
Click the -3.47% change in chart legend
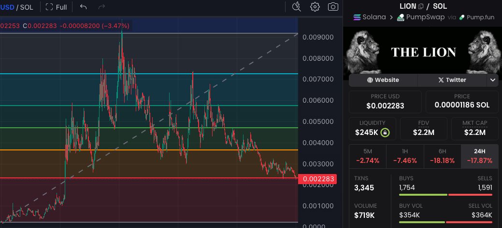(115, 26)
